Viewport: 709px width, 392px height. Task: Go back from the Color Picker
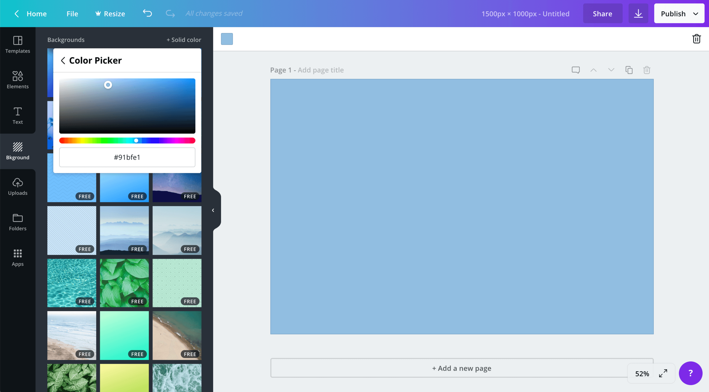click(64, 60)
